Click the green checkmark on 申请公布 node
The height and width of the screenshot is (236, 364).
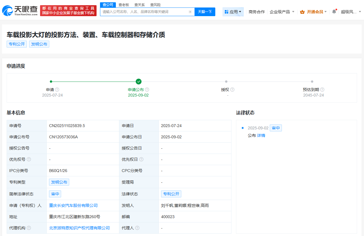(x=138, y=82)
